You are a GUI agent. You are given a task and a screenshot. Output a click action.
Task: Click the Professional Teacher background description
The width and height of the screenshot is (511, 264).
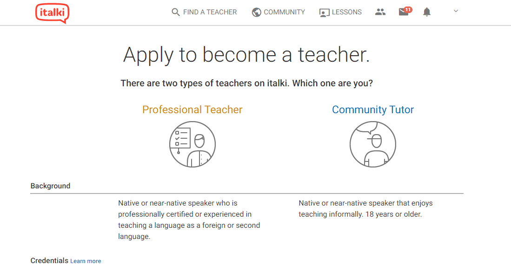(x=189, y=220)
